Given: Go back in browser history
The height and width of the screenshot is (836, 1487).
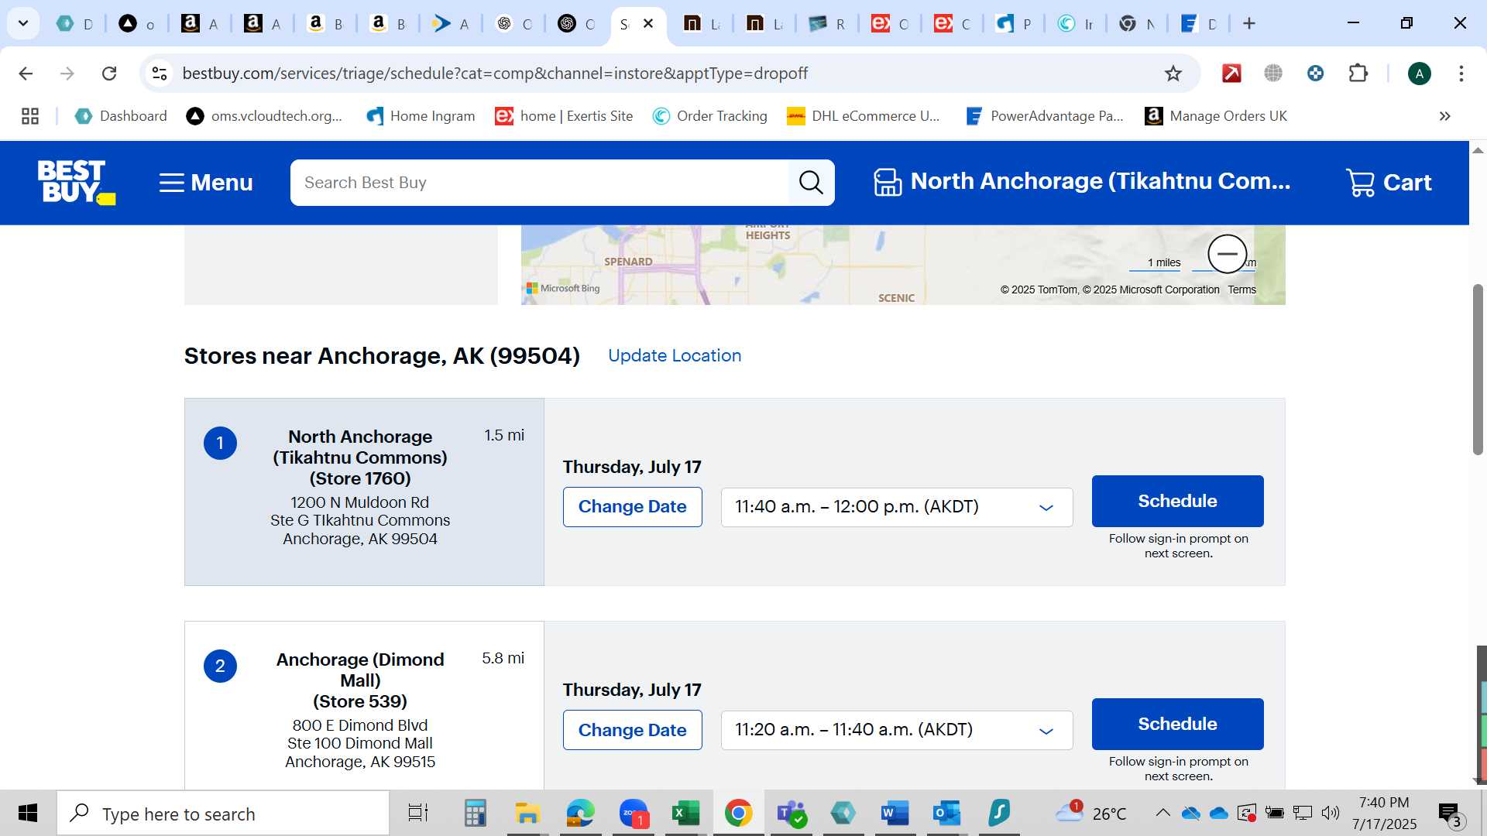Looking at the screenshot, I should coord(26,74).
